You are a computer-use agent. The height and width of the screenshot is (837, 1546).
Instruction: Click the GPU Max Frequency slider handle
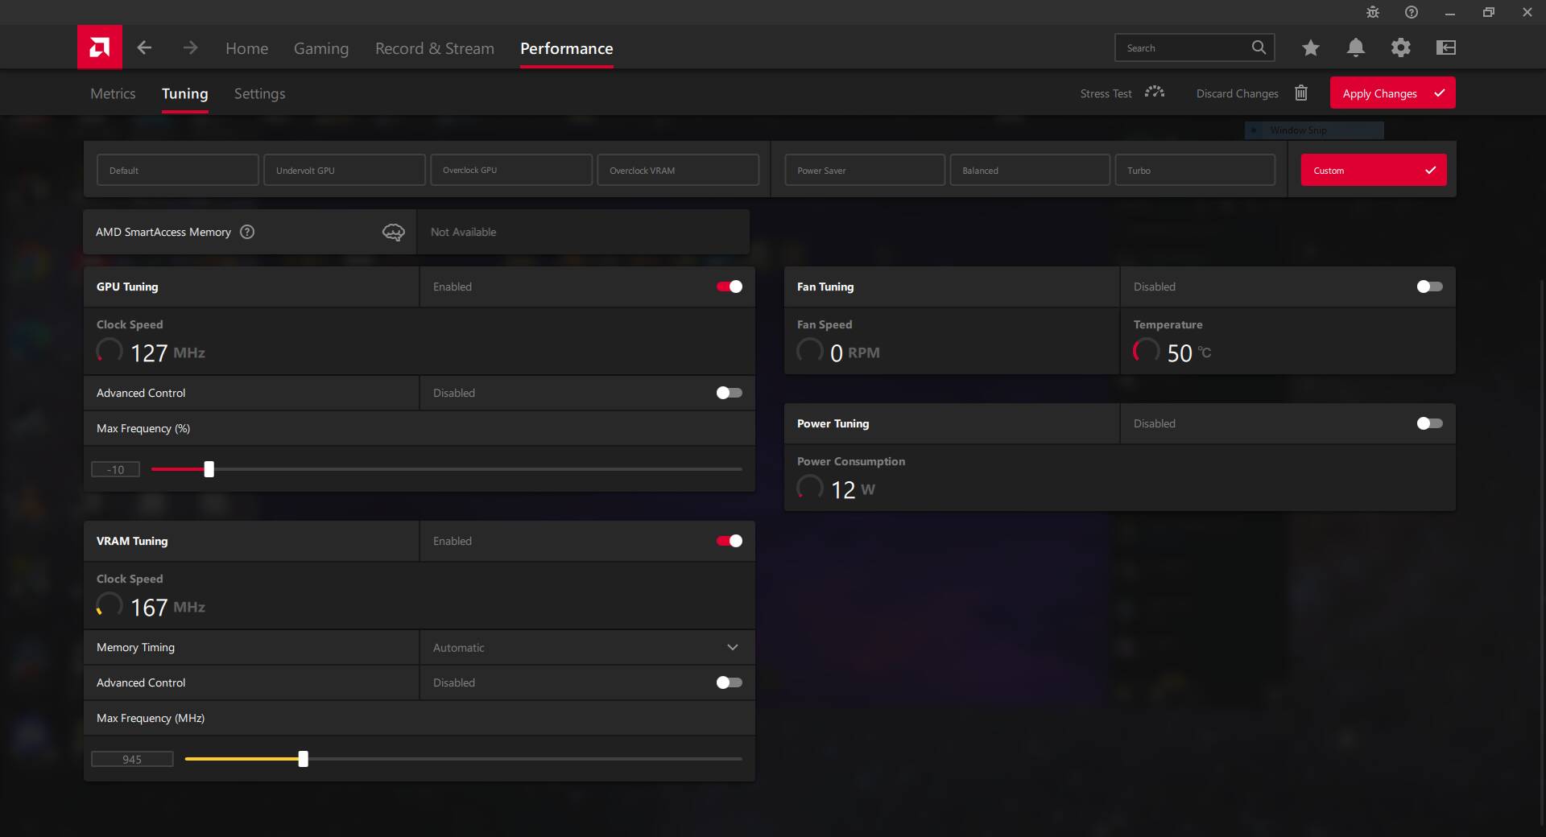(x=209, y=469)
